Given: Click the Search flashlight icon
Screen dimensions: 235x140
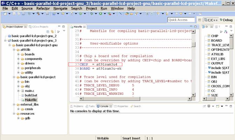Looking at the screenshot, I should [136, 14].
